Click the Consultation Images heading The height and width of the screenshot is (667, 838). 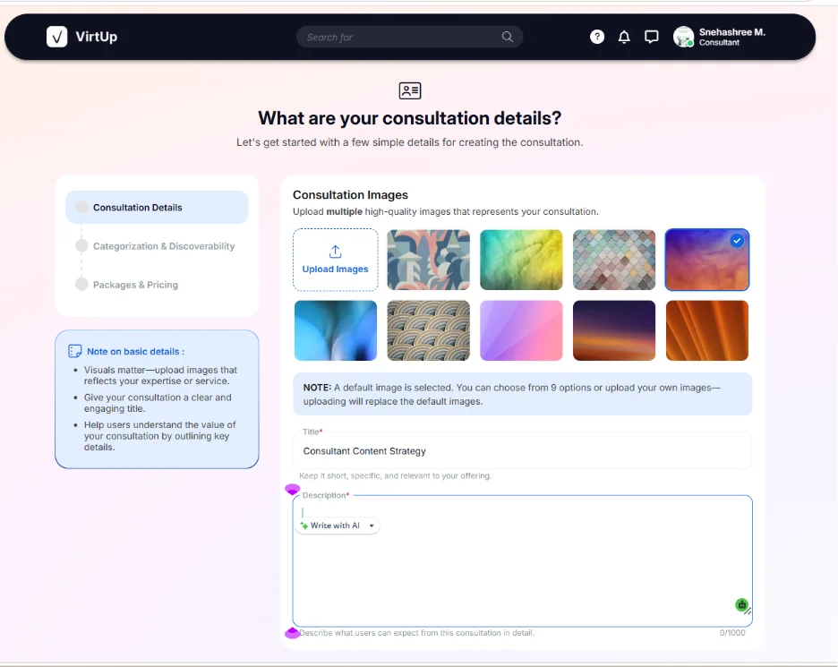click(x=350, y=195)
